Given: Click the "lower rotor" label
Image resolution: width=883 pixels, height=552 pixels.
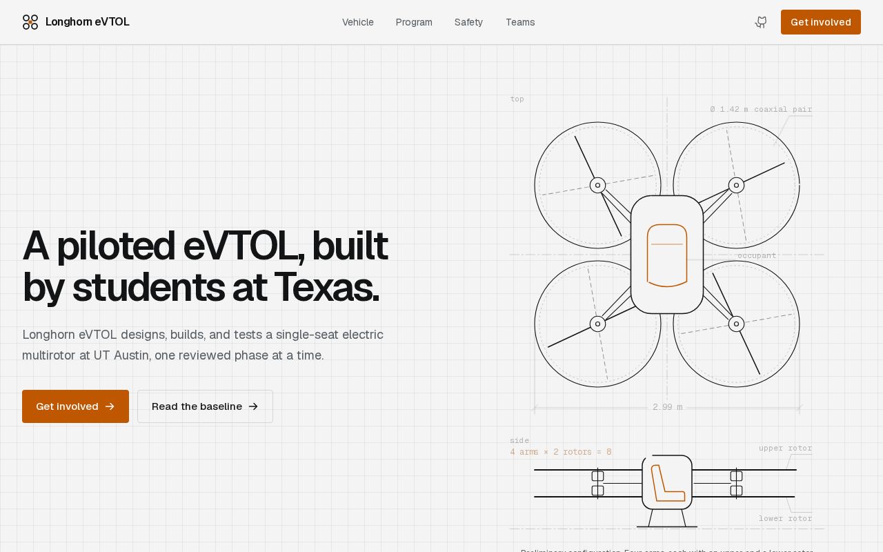Looking at the screenshot, I should coord(785,518).
